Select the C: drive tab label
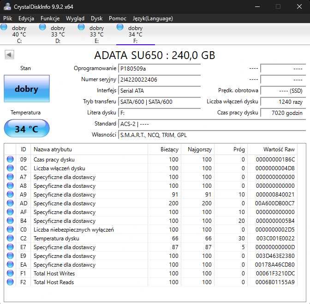The height and width of the screenshot is (304, 310). point(19,41)
